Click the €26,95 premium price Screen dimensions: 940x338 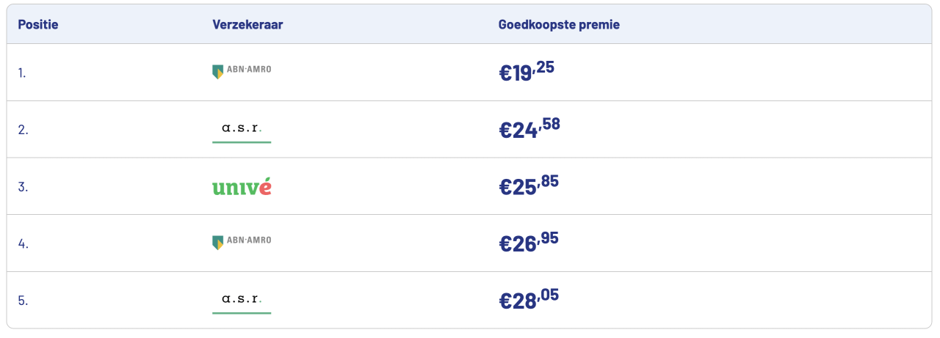pyautogui.click(x=529, y=243)
